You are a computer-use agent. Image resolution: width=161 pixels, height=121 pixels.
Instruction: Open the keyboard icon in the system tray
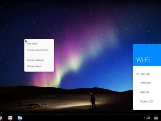[x=156, y=118]
